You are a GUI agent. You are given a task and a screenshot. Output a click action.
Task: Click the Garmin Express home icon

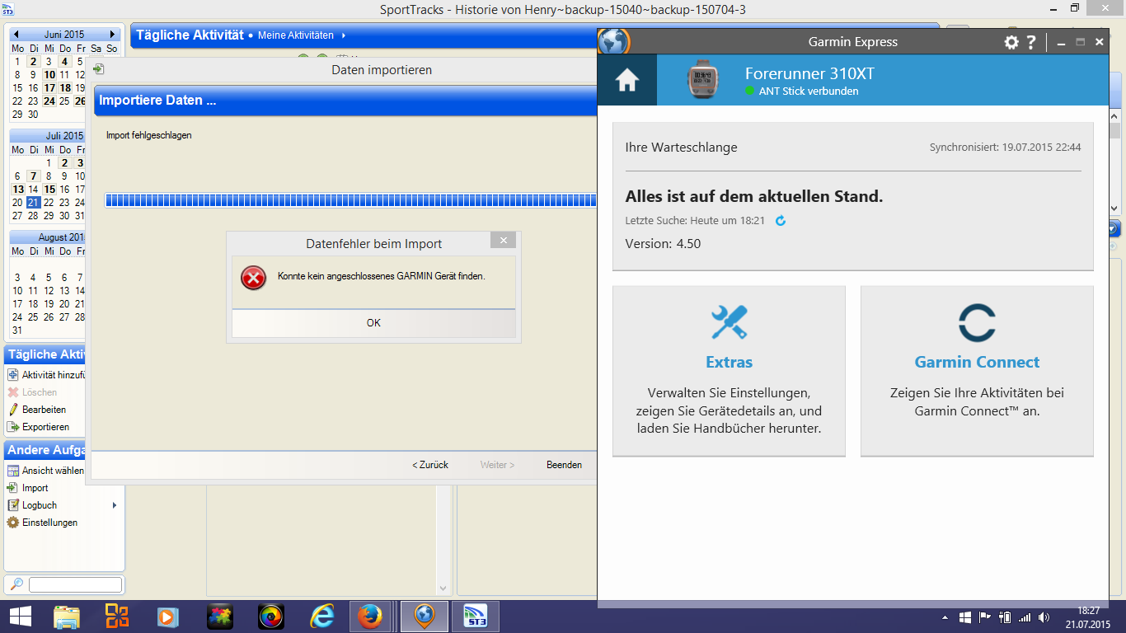(627, 80)
